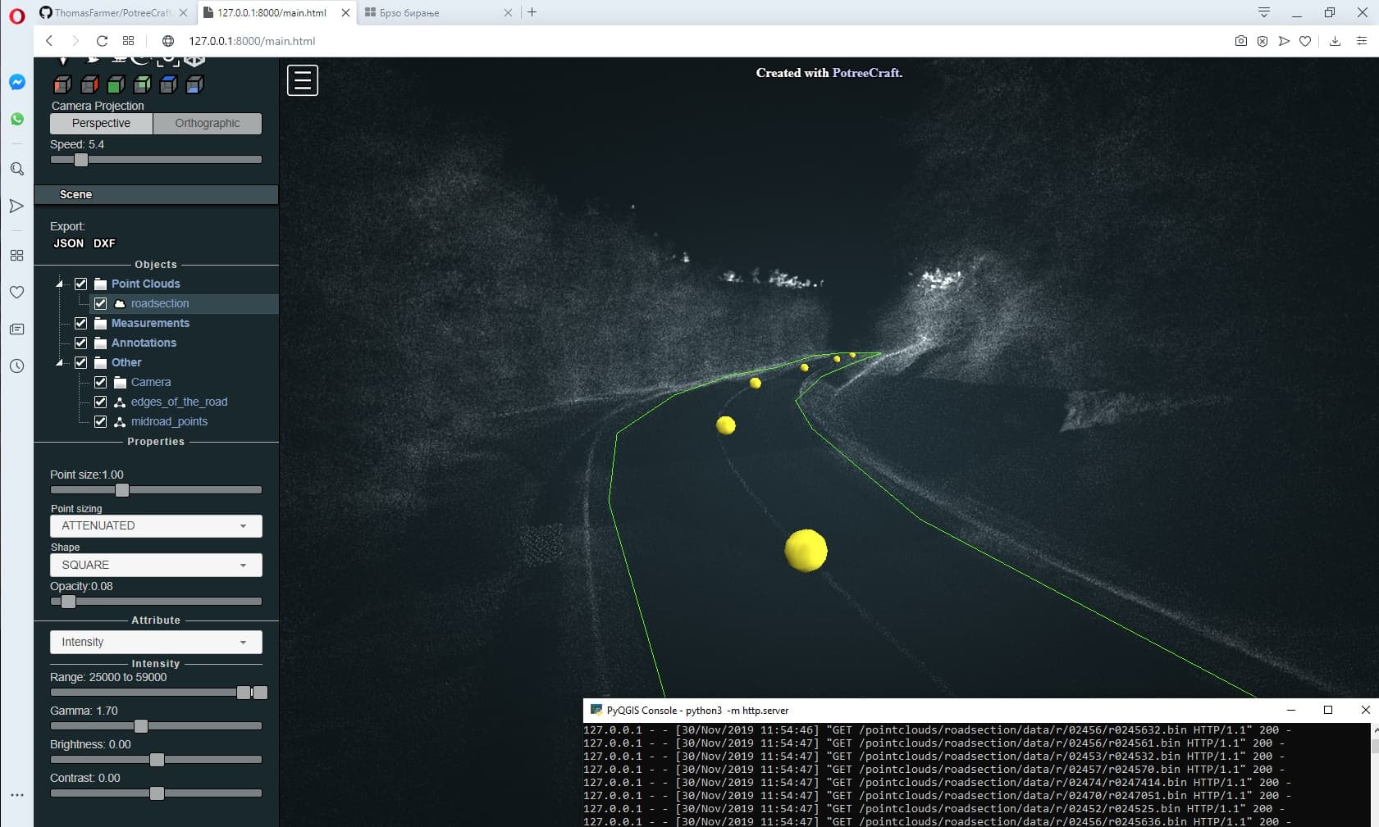Collapse the Other tree node
The height and width of the screenshot is (827, 1379).
(59, 362)
